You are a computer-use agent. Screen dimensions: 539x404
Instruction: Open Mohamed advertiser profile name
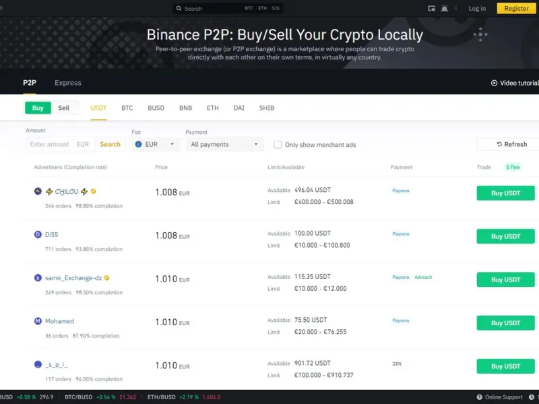(59, 321)
